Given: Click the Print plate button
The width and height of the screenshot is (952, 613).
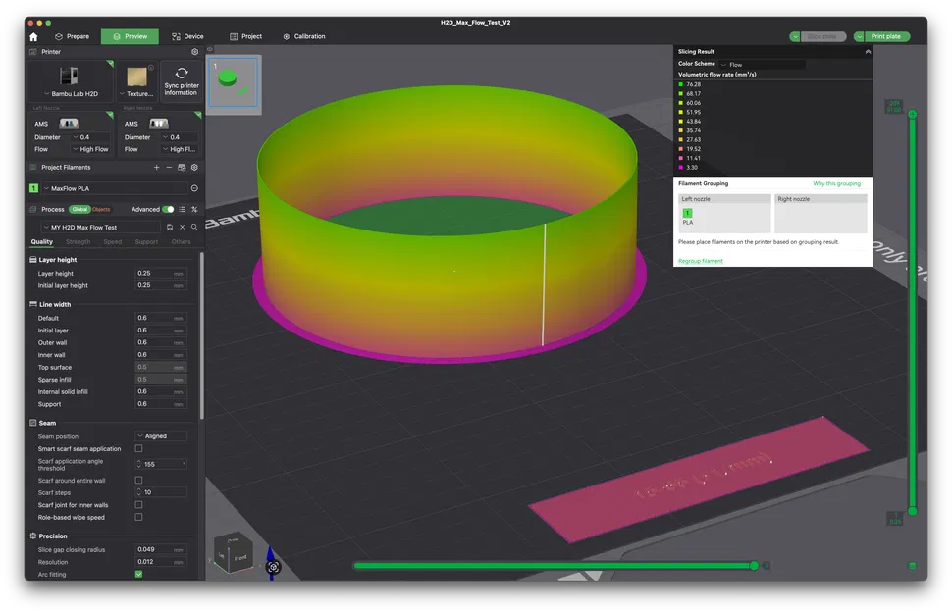Looking at the screenshot, I should pyautogui.click(x=884, y=36).
